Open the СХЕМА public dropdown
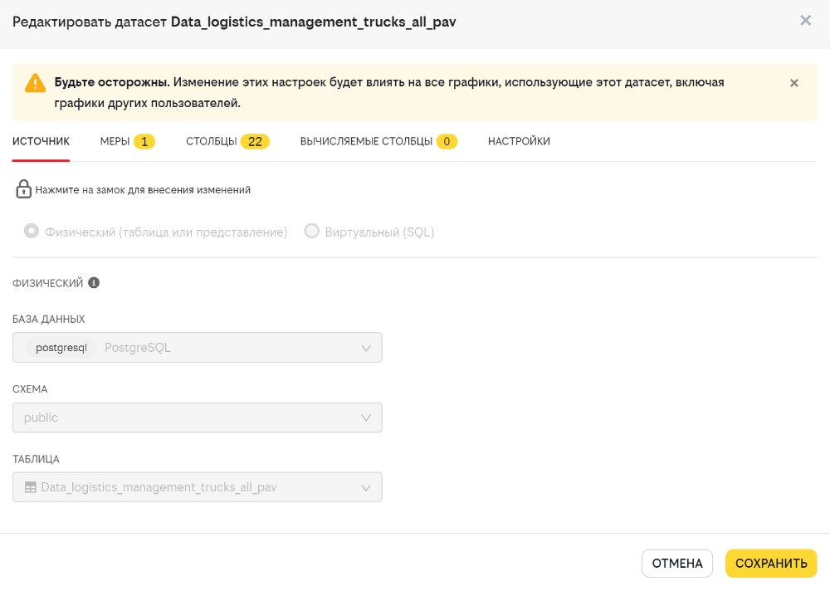Image resolution: width=830 pixels, height=591 pixels. [197, 418]
